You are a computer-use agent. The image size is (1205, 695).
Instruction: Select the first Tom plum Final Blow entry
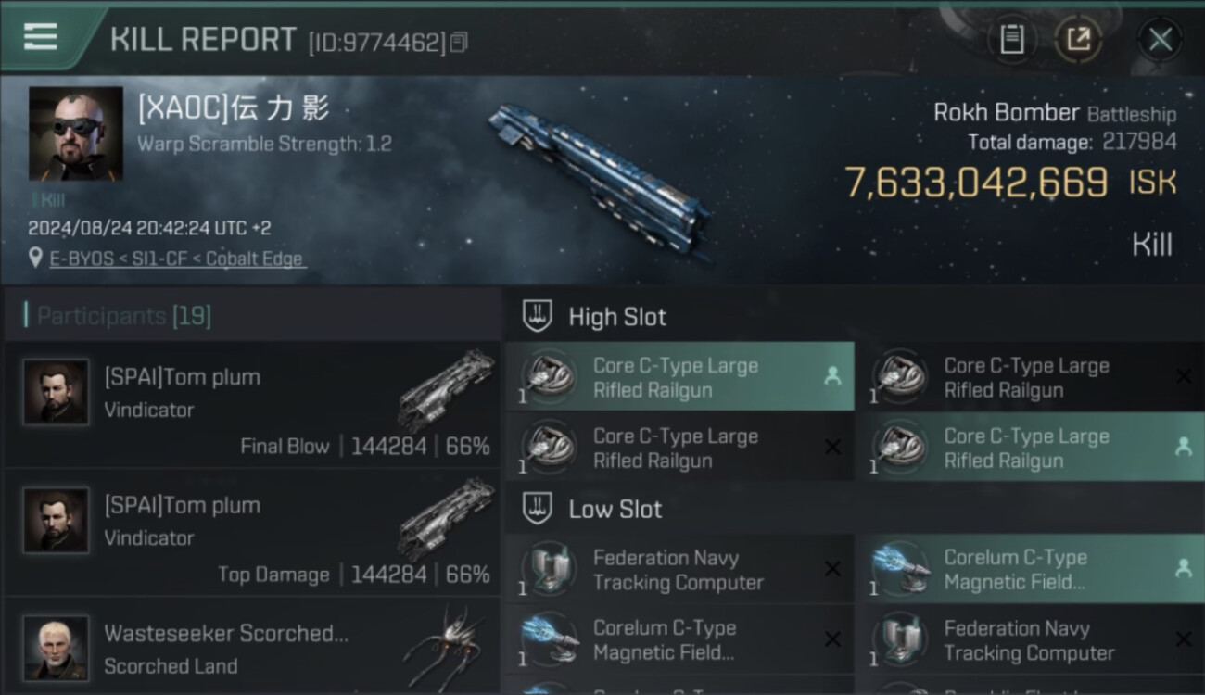252,405
